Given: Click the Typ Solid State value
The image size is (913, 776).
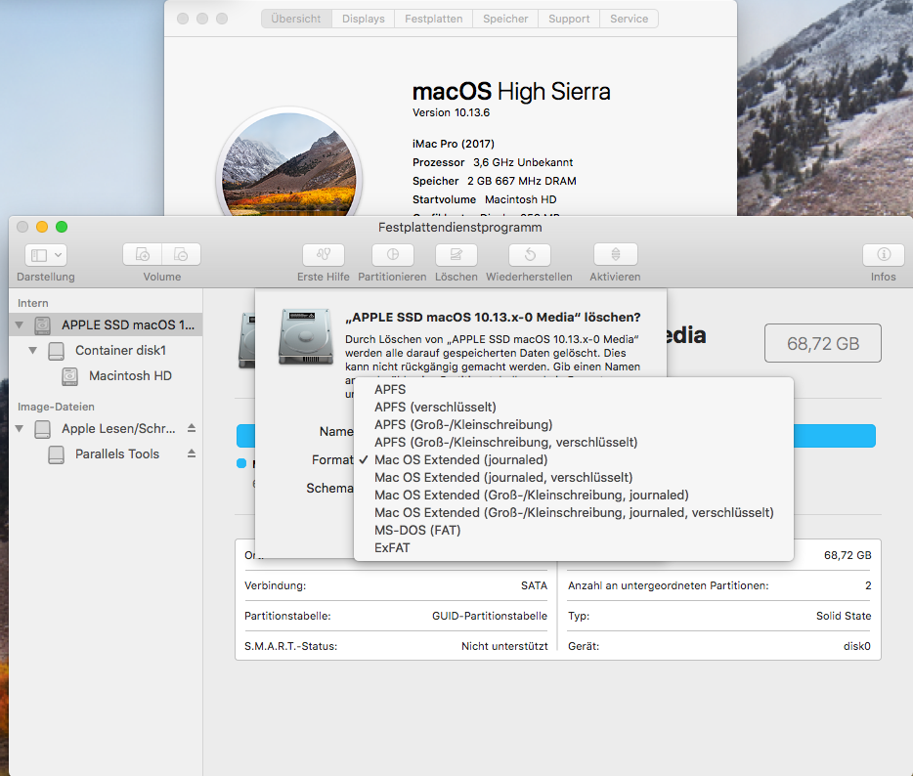Looking at the screenshot, I should click(844, 616).
